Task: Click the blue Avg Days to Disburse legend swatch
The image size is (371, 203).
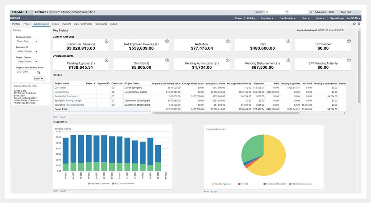Action: [113, 183]
